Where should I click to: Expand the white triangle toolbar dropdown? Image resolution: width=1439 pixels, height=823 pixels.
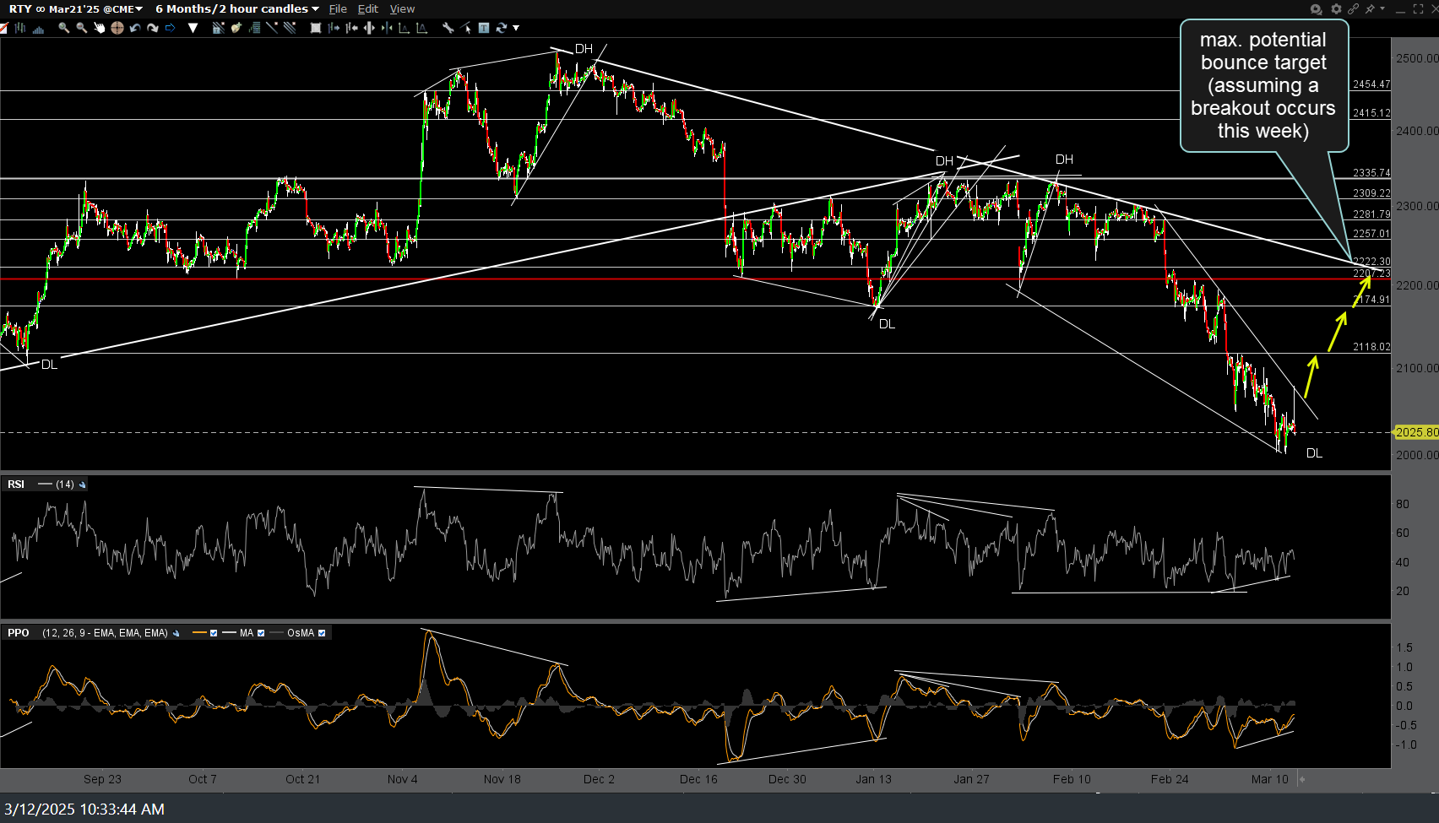193,28
